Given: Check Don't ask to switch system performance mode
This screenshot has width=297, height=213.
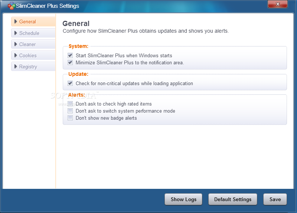Looking at the screenshot, I should click(x=70, y=111).
